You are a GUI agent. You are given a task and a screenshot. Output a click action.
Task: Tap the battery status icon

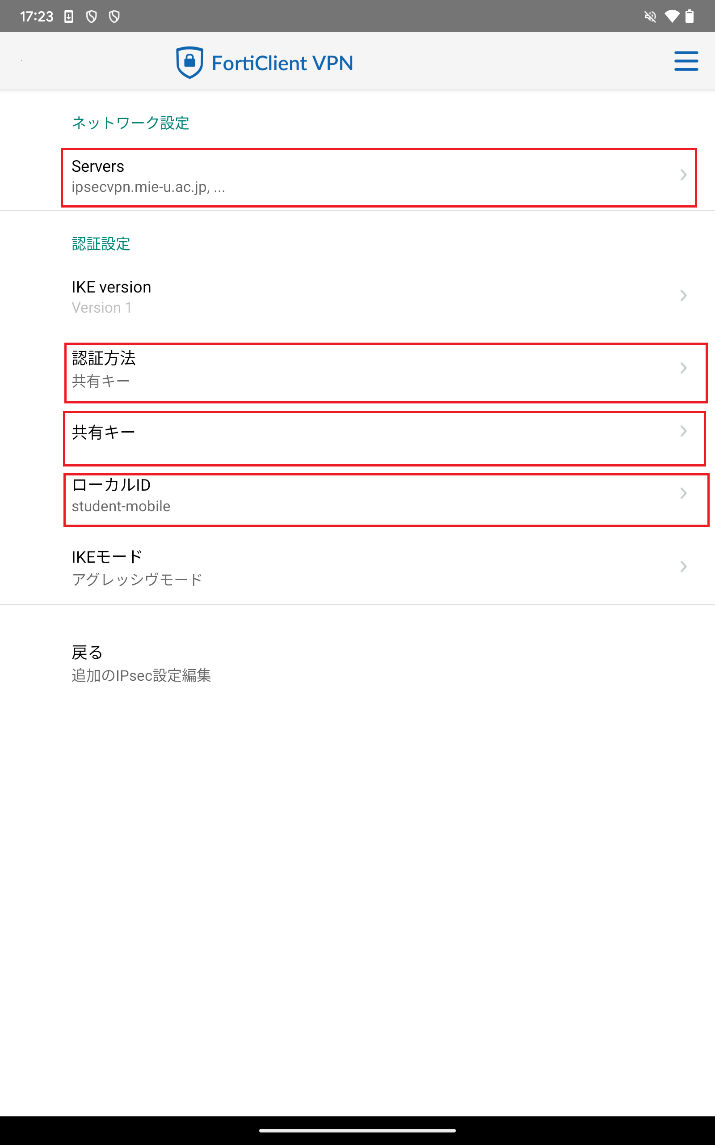click(x=690, y=17)
